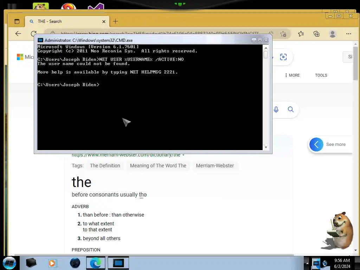
Task: Click the CMD scrollbar thumb
Action: point(266,54)
